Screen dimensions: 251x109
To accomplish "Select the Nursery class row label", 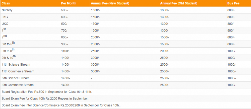I will pyautogui.click(x=7, y=10).
